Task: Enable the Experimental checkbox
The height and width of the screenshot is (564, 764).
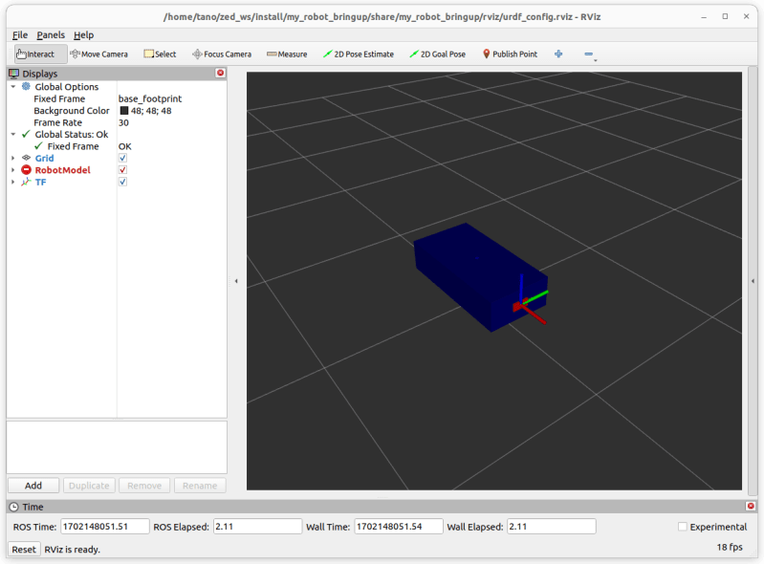Action: click(683, 527)
